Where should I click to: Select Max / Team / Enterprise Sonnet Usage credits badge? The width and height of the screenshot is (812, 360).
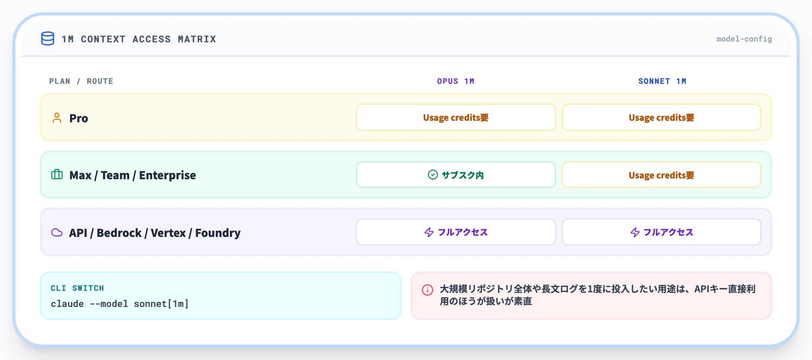pos(662,175)
